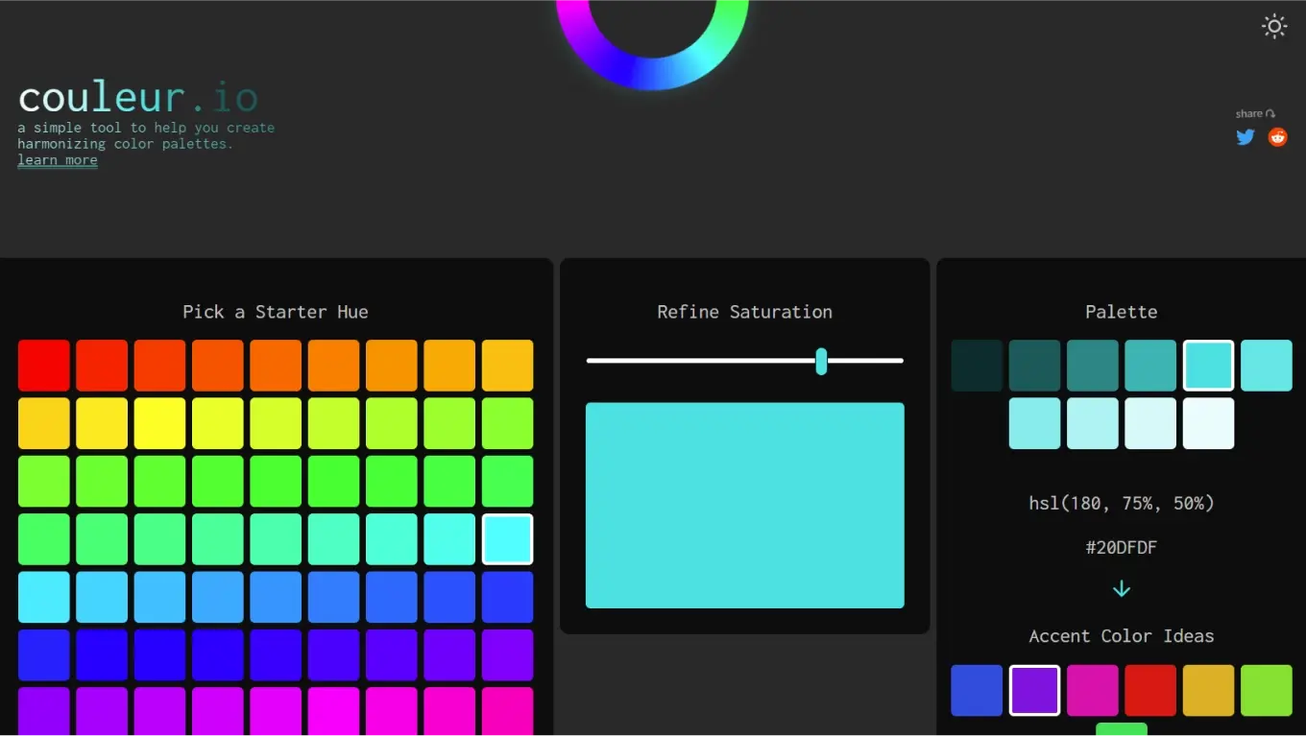
Task: Share the palette on Reddit
Action: click(x=1277, y=137)
